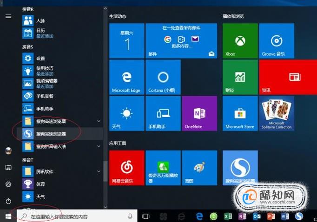Expand the 搜狗高速浏览器 folder

(x=99, y=121)
